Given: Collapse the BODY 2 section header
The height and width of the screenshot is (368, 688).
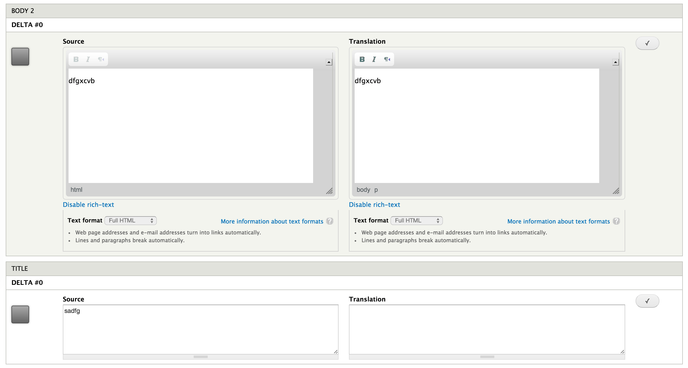Looking at the screenshot, I should (23, 11).
